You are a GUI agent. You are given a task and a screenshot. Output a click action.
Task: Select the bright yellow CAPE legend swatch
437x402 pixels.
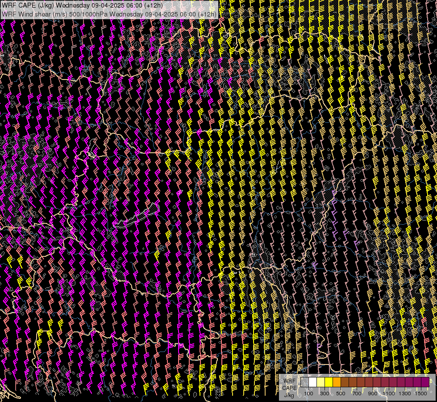329,382
